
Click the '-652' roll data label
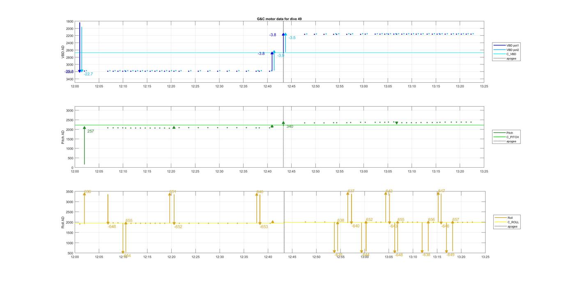(x=178, y=227)
